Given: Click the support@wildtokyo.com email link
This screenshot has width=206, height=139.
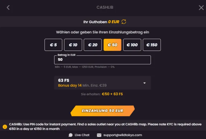Looking at the screenshot, I should pyautogui.click(x=122, y=135).
